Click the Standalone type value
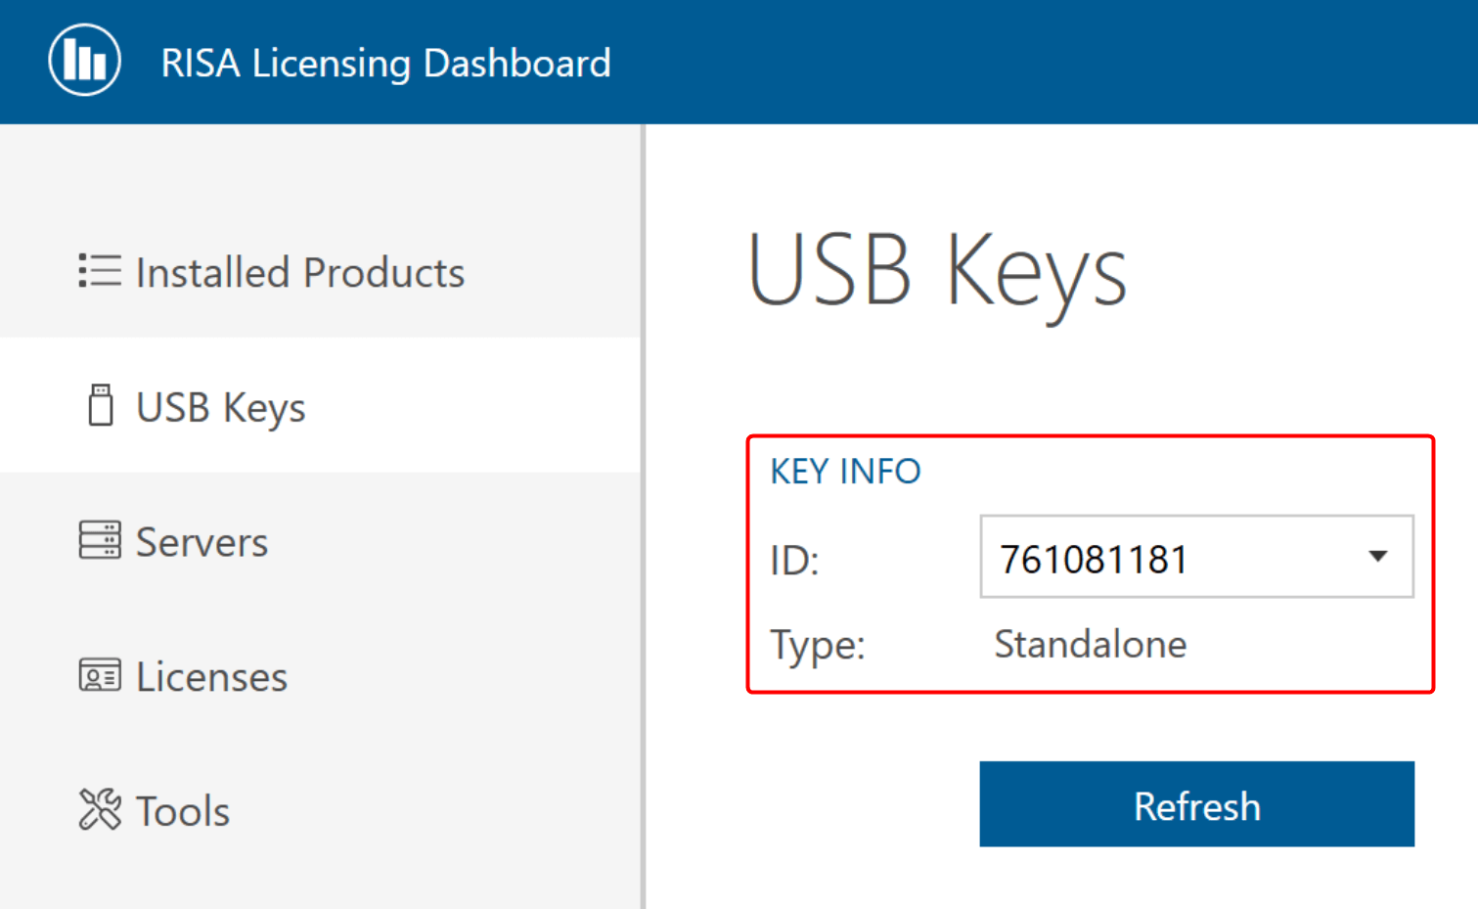This screenshot has height=909, width=1478. point(1090,645)
